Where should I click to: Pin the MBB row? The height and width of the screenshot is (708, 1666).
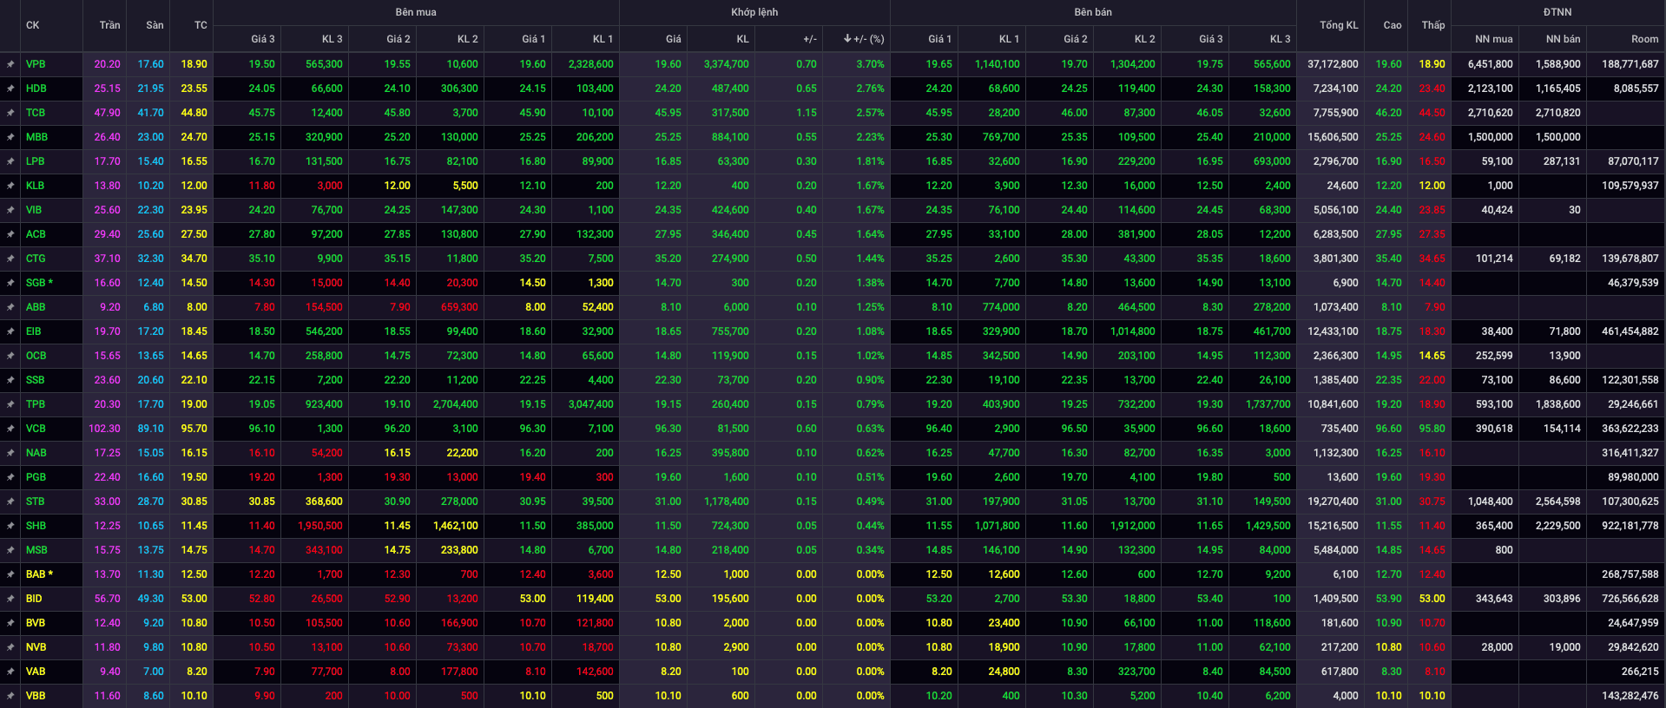[10, 137]
